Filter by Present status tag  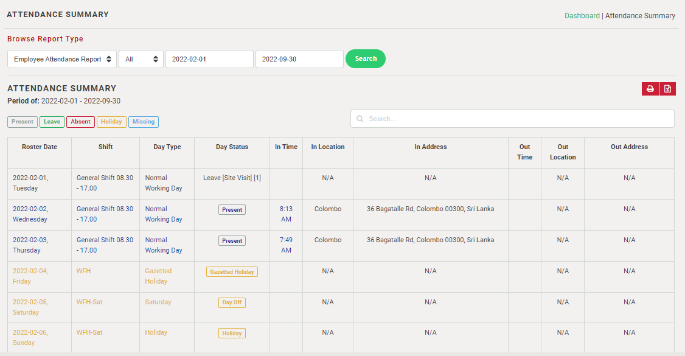[23, 122]
